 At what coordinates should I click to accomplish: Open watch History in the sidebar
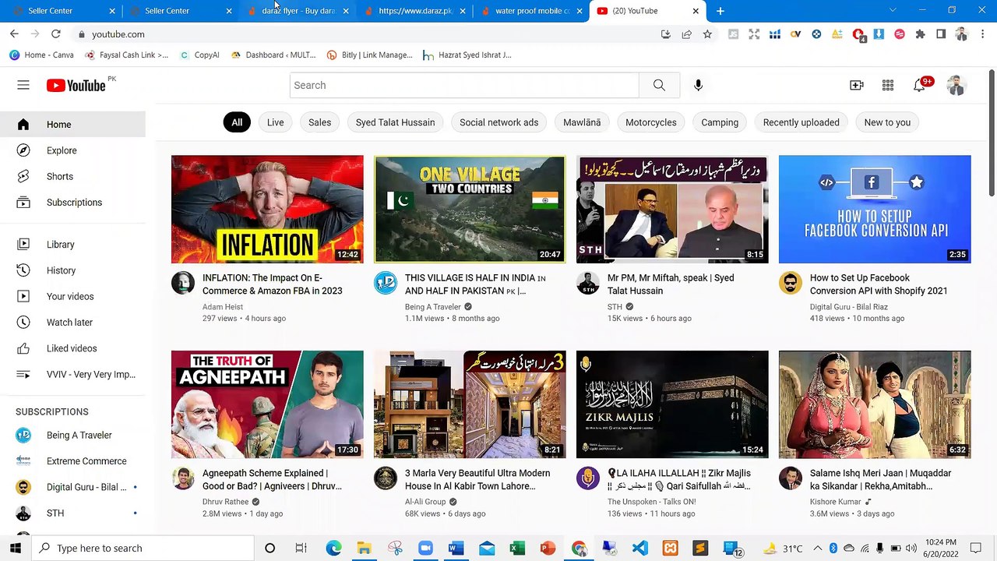[72, 270]
